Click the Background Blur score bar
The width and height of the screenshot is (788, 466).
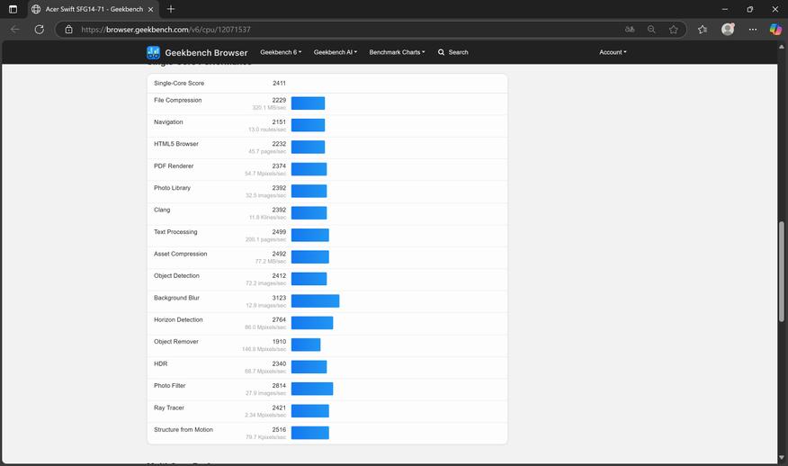click(315, 300)
